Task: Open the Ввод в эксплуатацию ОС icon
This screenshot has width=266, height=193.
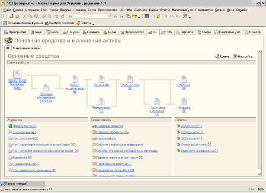Action: [x=75, y=79]
